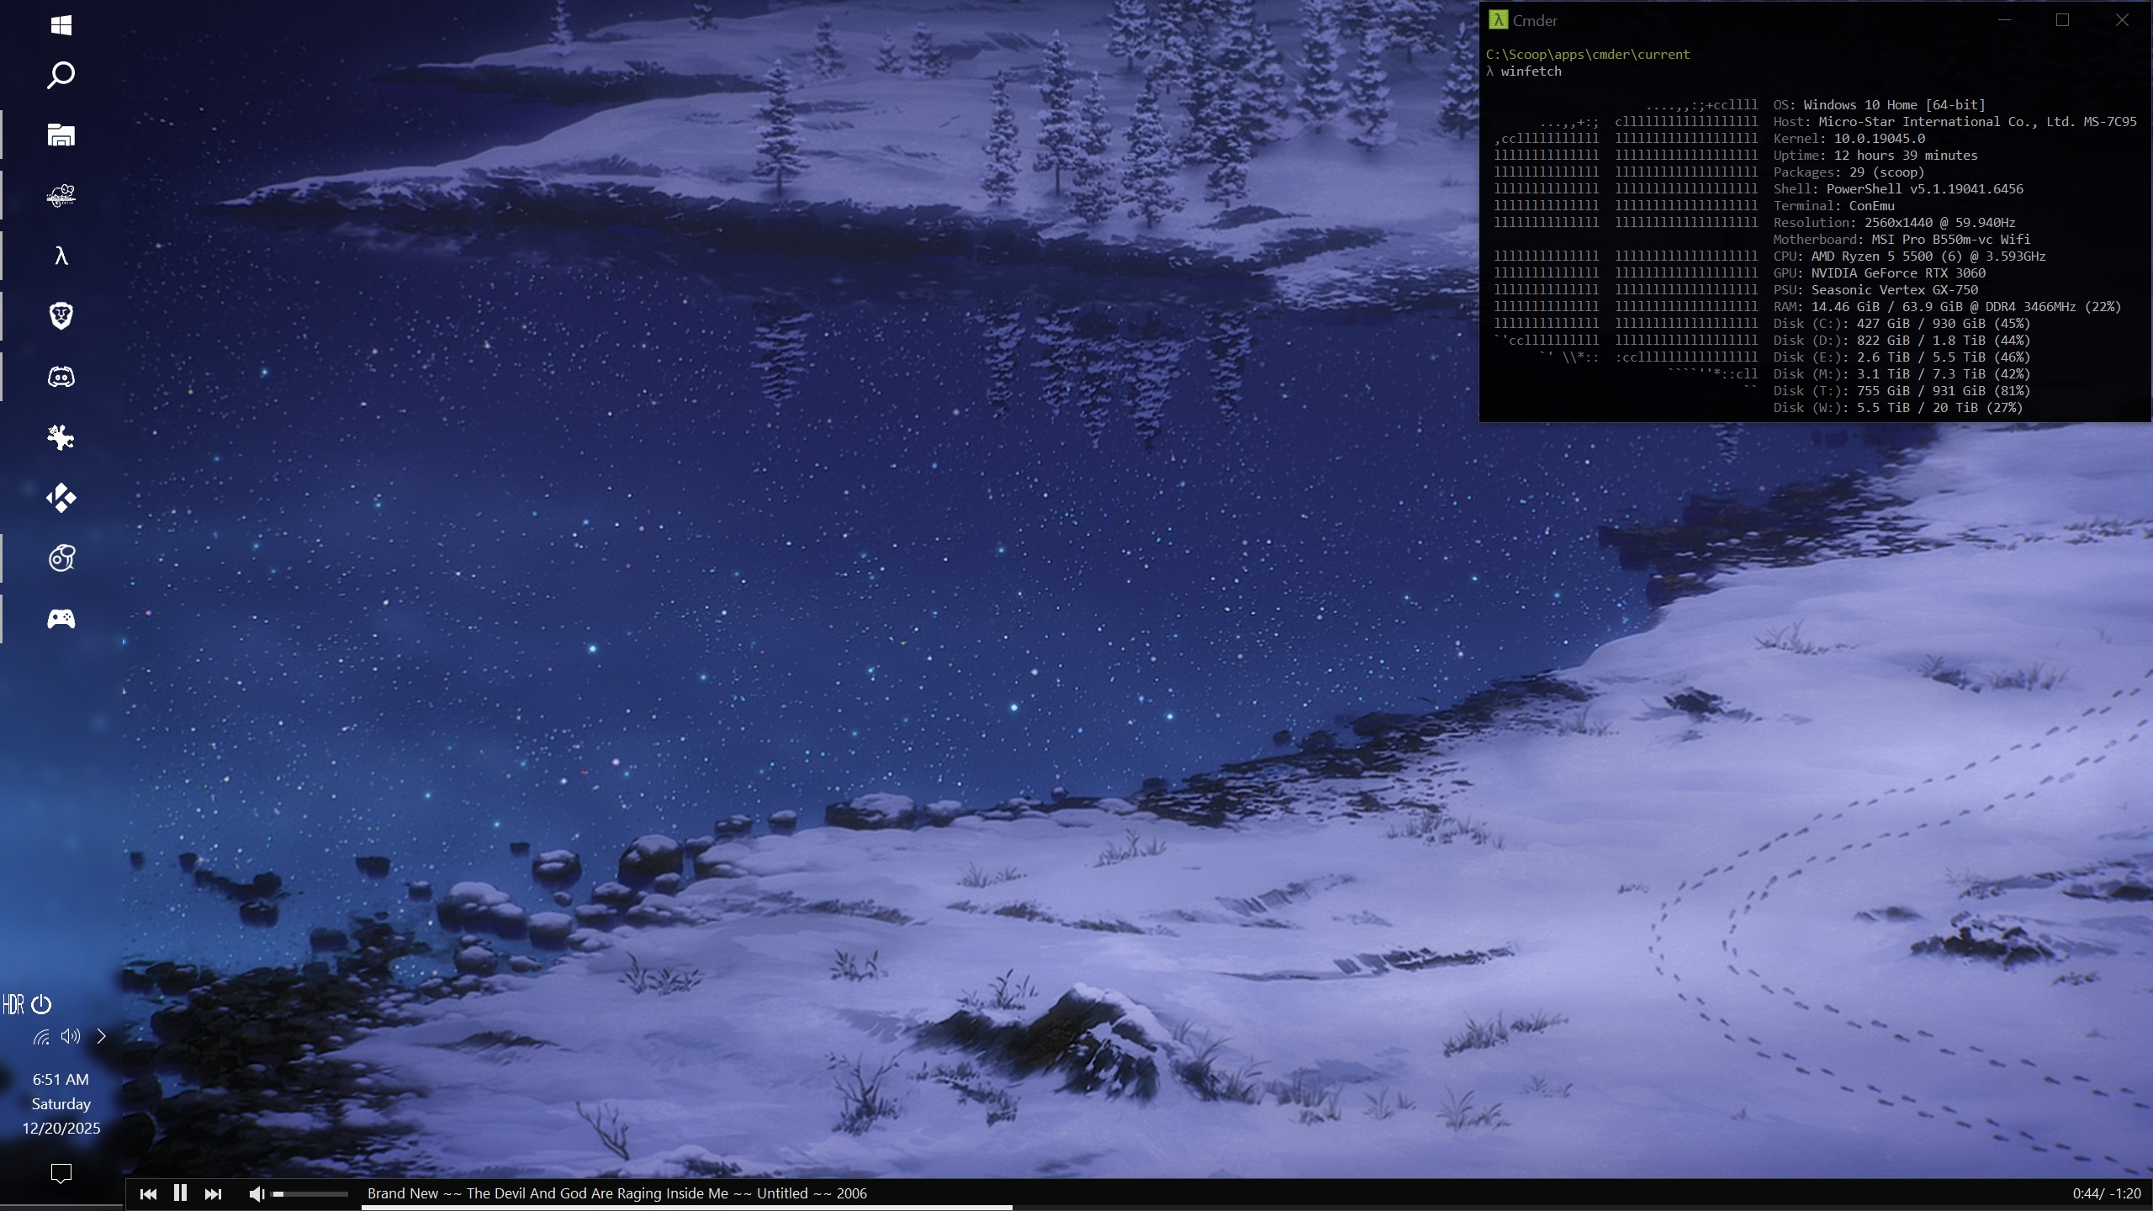Launch Brave browser lion icon
This screenshot has width=2153, height=1211.
(x=61, y=316)
